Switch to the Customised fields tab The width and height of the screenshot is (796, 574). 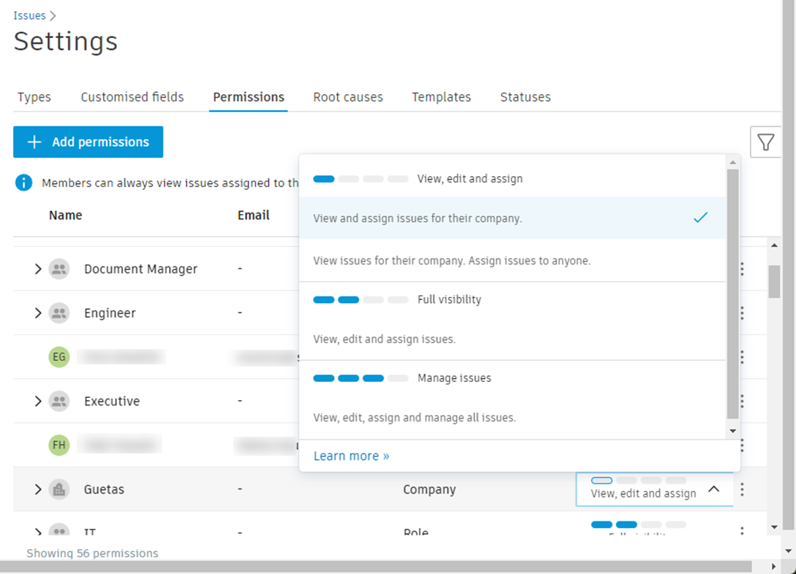132,97
